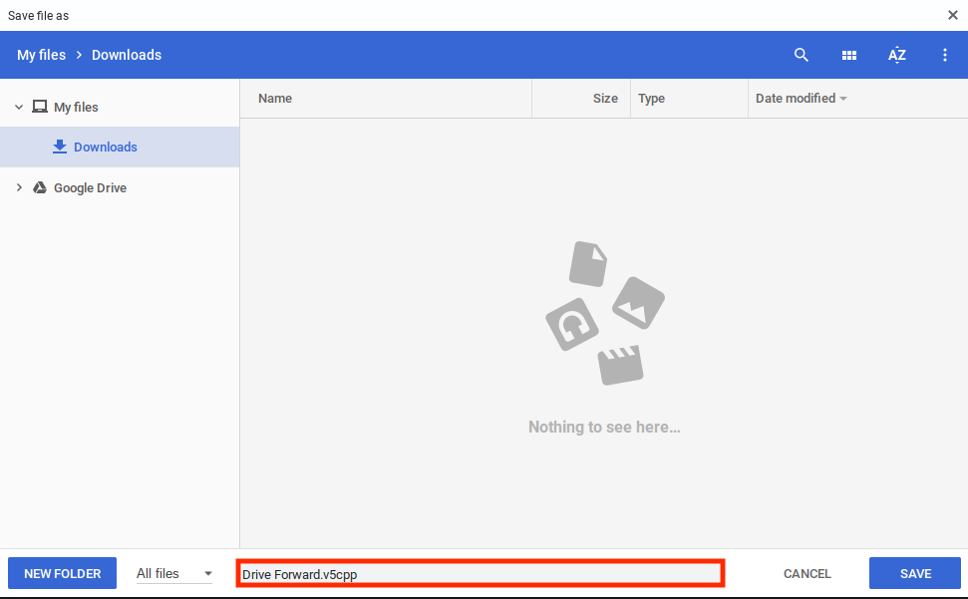Click the CANCEL button
The image size is (968, 599).
[807, 573]
